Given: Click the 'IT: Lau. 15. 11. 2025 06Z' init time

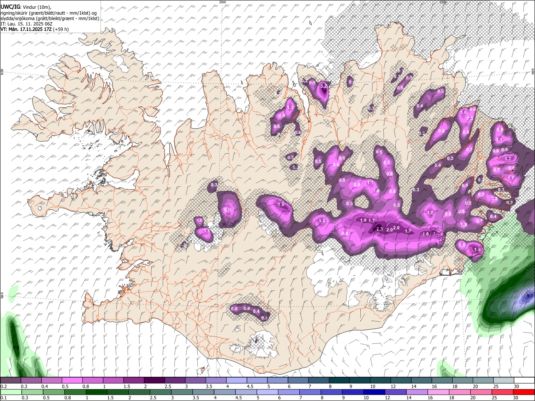Looking at the screenshot, I should coord(26,24).
